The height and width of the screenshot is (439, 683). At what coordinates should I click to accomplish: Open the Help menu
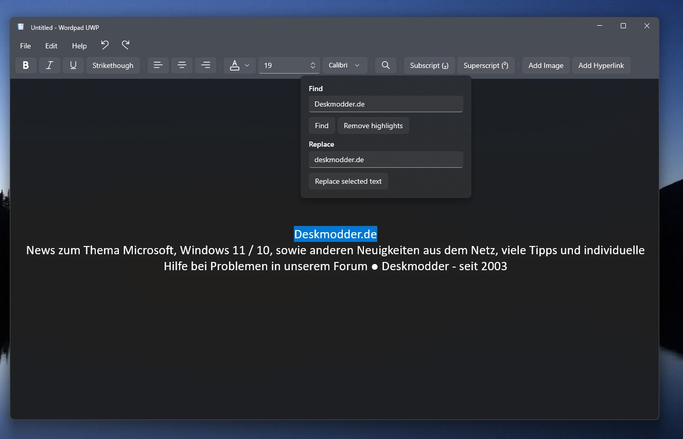79,46
